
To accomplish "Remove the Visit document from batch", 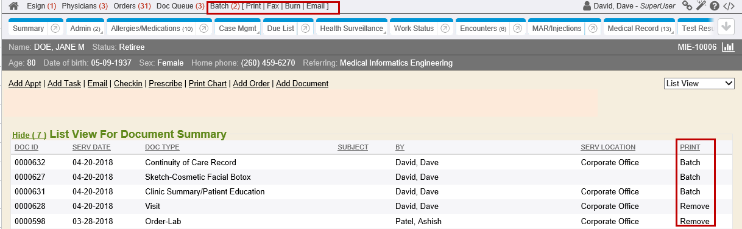I will click(694, 207).
